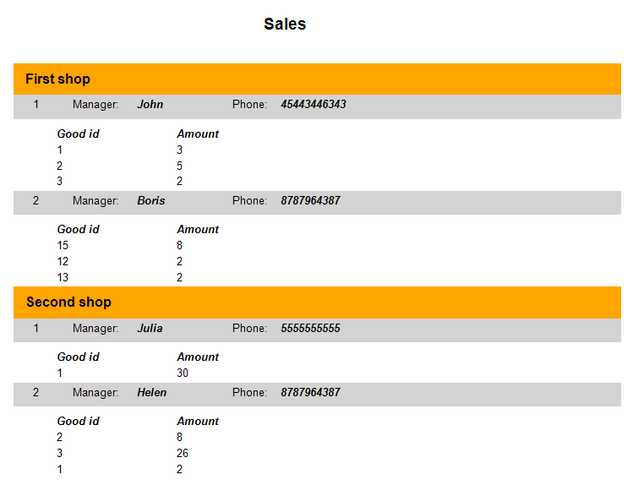Select the amount value 5
This screenshot has height=485, width=633.
tap(179, 166)
